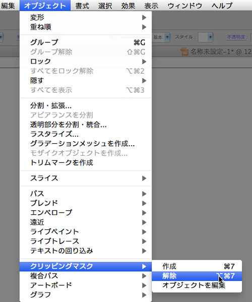This screenshot has width=252, height=302.
Task: Expand the ロック submenu
Action: coord(86,61)
